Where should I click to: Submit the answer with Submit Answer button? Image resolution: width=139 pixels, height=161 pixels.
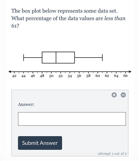click(x=40, y=143)
